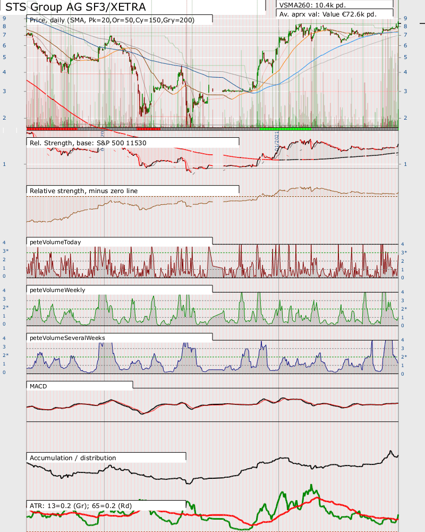Select the Price, daily SMA panel header

click(x=112, y=20)
